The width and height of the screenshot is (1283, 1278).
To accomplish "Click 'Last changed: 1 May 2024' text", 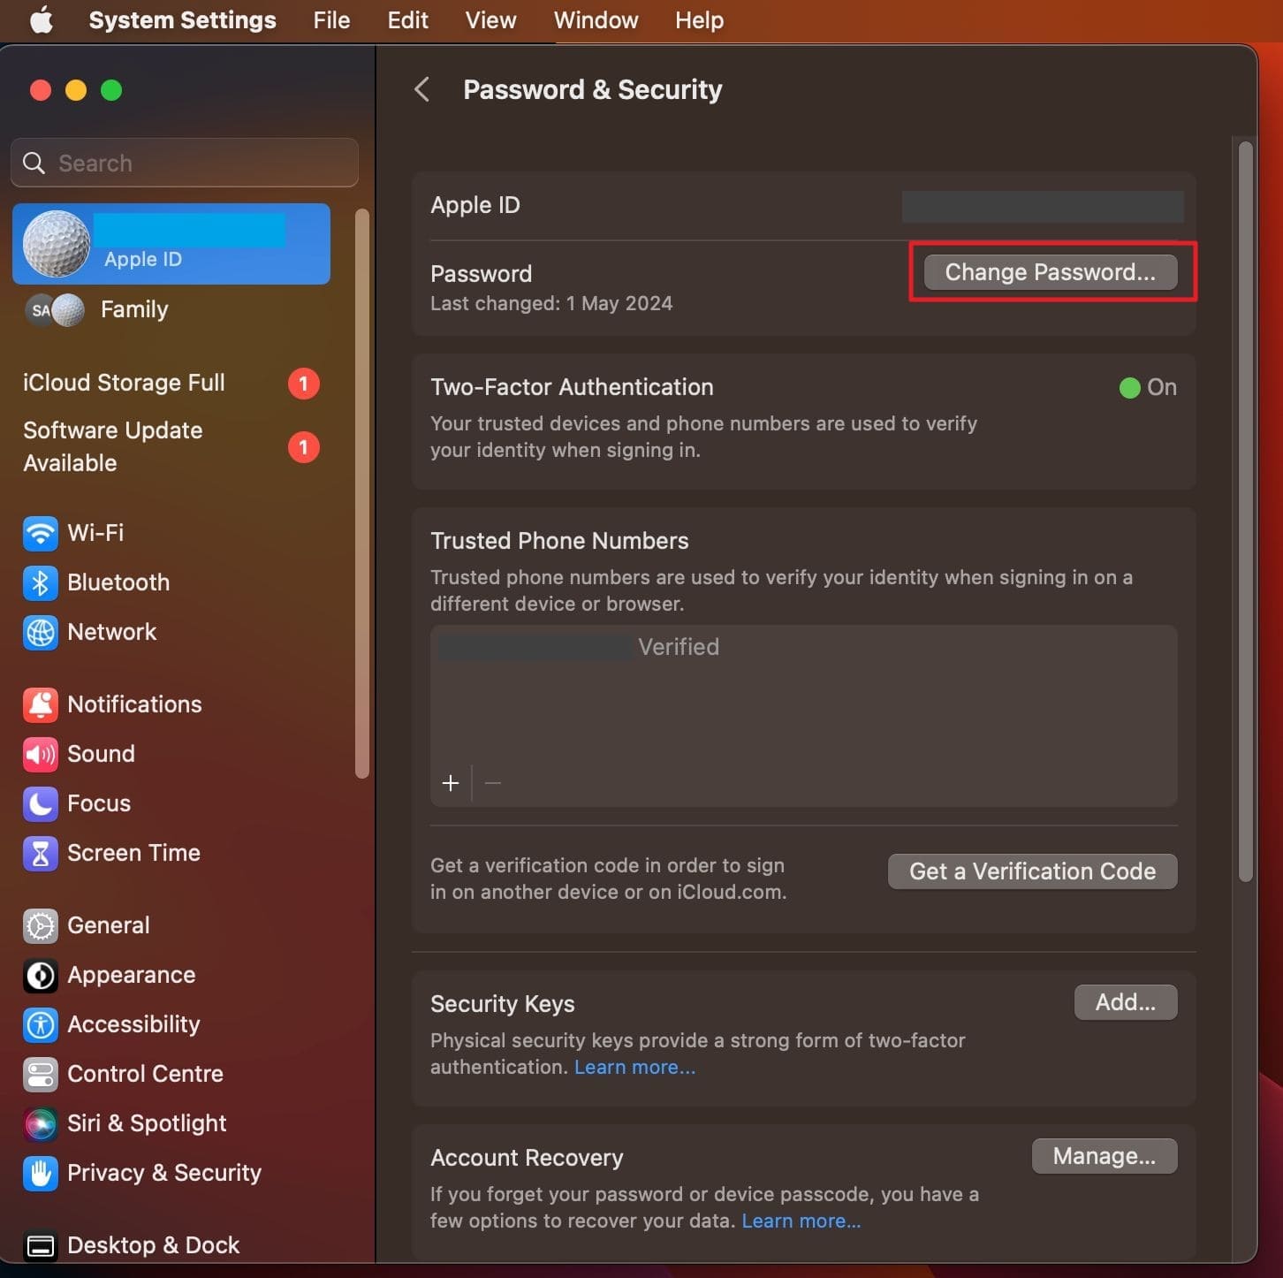I will pyautogui.click(x=551, y=303).
